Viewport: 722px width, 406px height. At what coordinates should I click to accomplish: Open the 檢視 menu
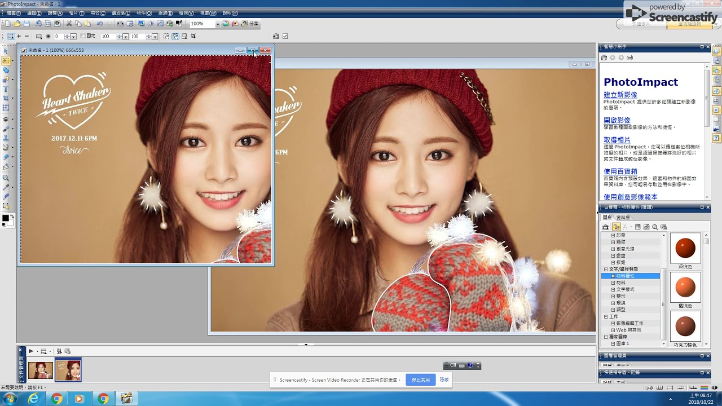186,13
